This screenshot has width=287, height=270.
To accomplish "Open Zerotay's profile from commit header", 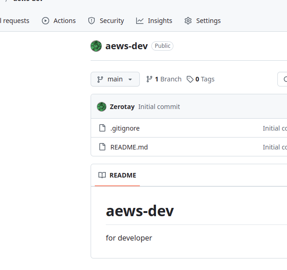I will click(122, 107).
